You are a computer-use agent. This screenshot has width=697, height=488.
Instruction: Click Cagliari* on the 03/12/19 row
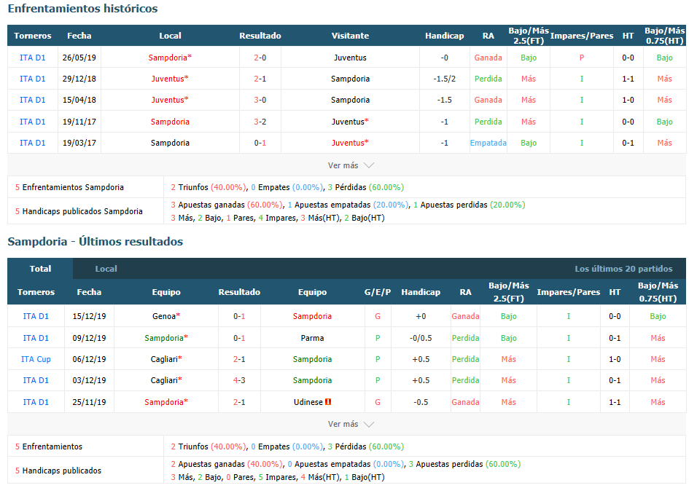[x=166, y=380]
